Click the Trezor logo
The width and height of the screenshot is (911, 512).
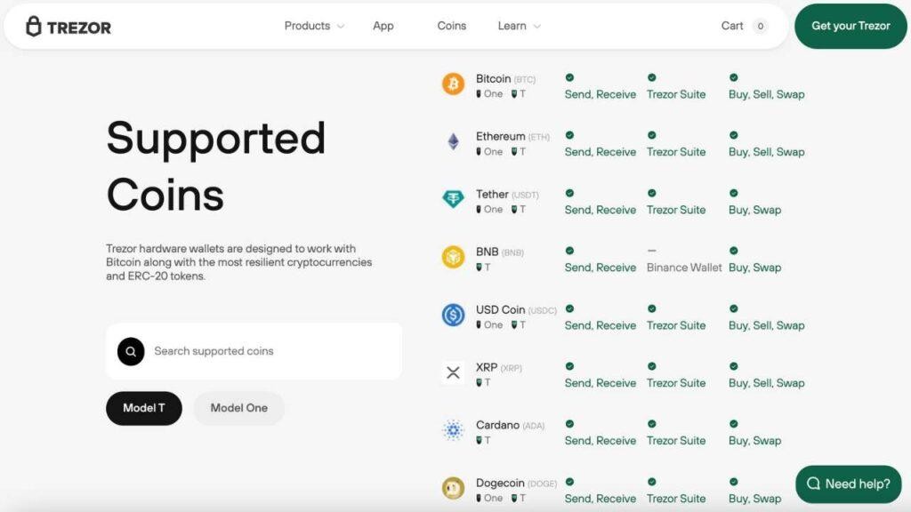pyautogui.click(x=68, y=27)
